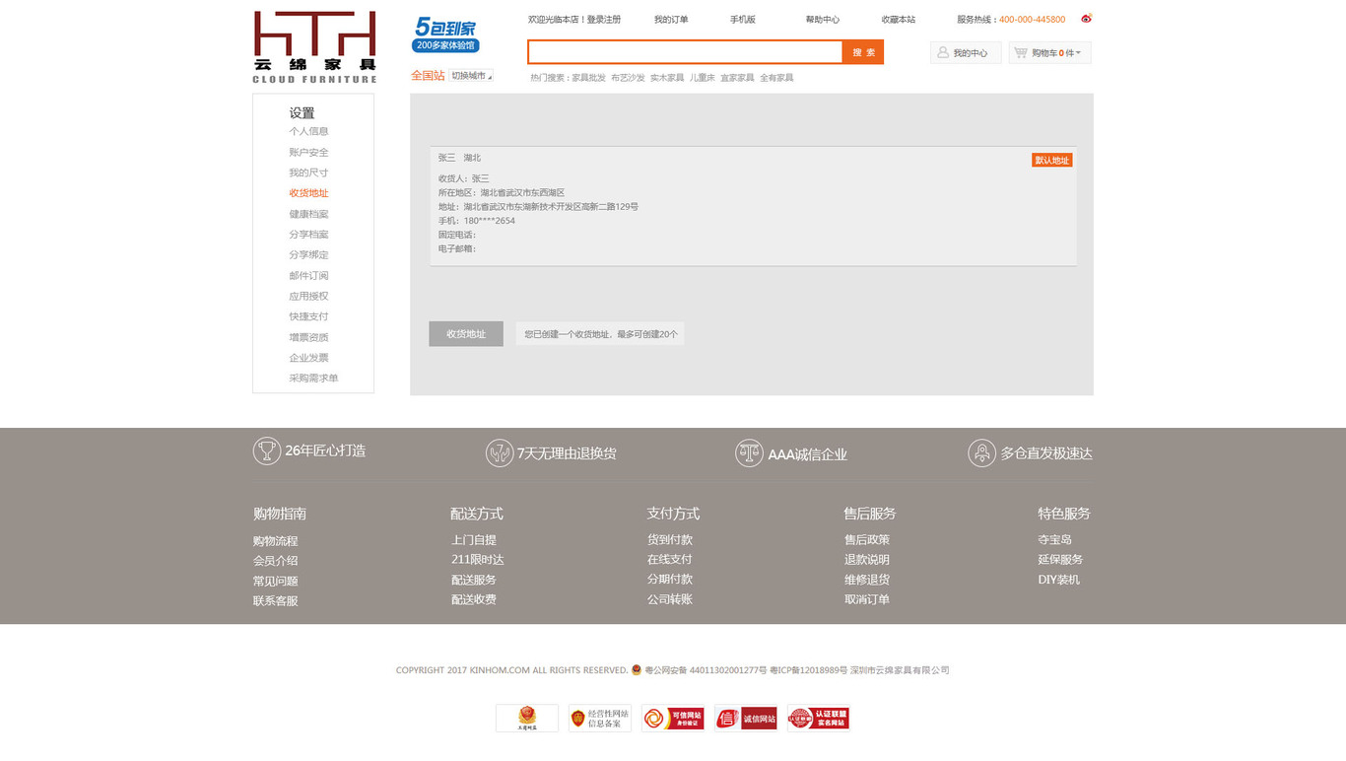Open 增票资质 in settings menu
1346x761 pixels.
point(308,337)
